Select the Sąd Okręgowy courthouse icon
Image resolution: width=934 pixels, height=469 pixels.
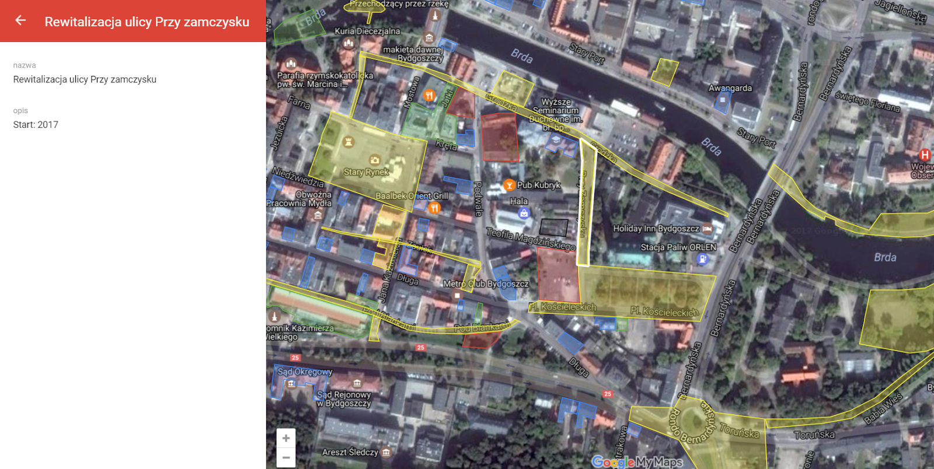point(291,383)
